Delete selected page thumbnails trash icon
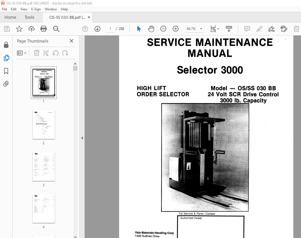The height and width of the screenshot is (238, 301). (37, 53)
